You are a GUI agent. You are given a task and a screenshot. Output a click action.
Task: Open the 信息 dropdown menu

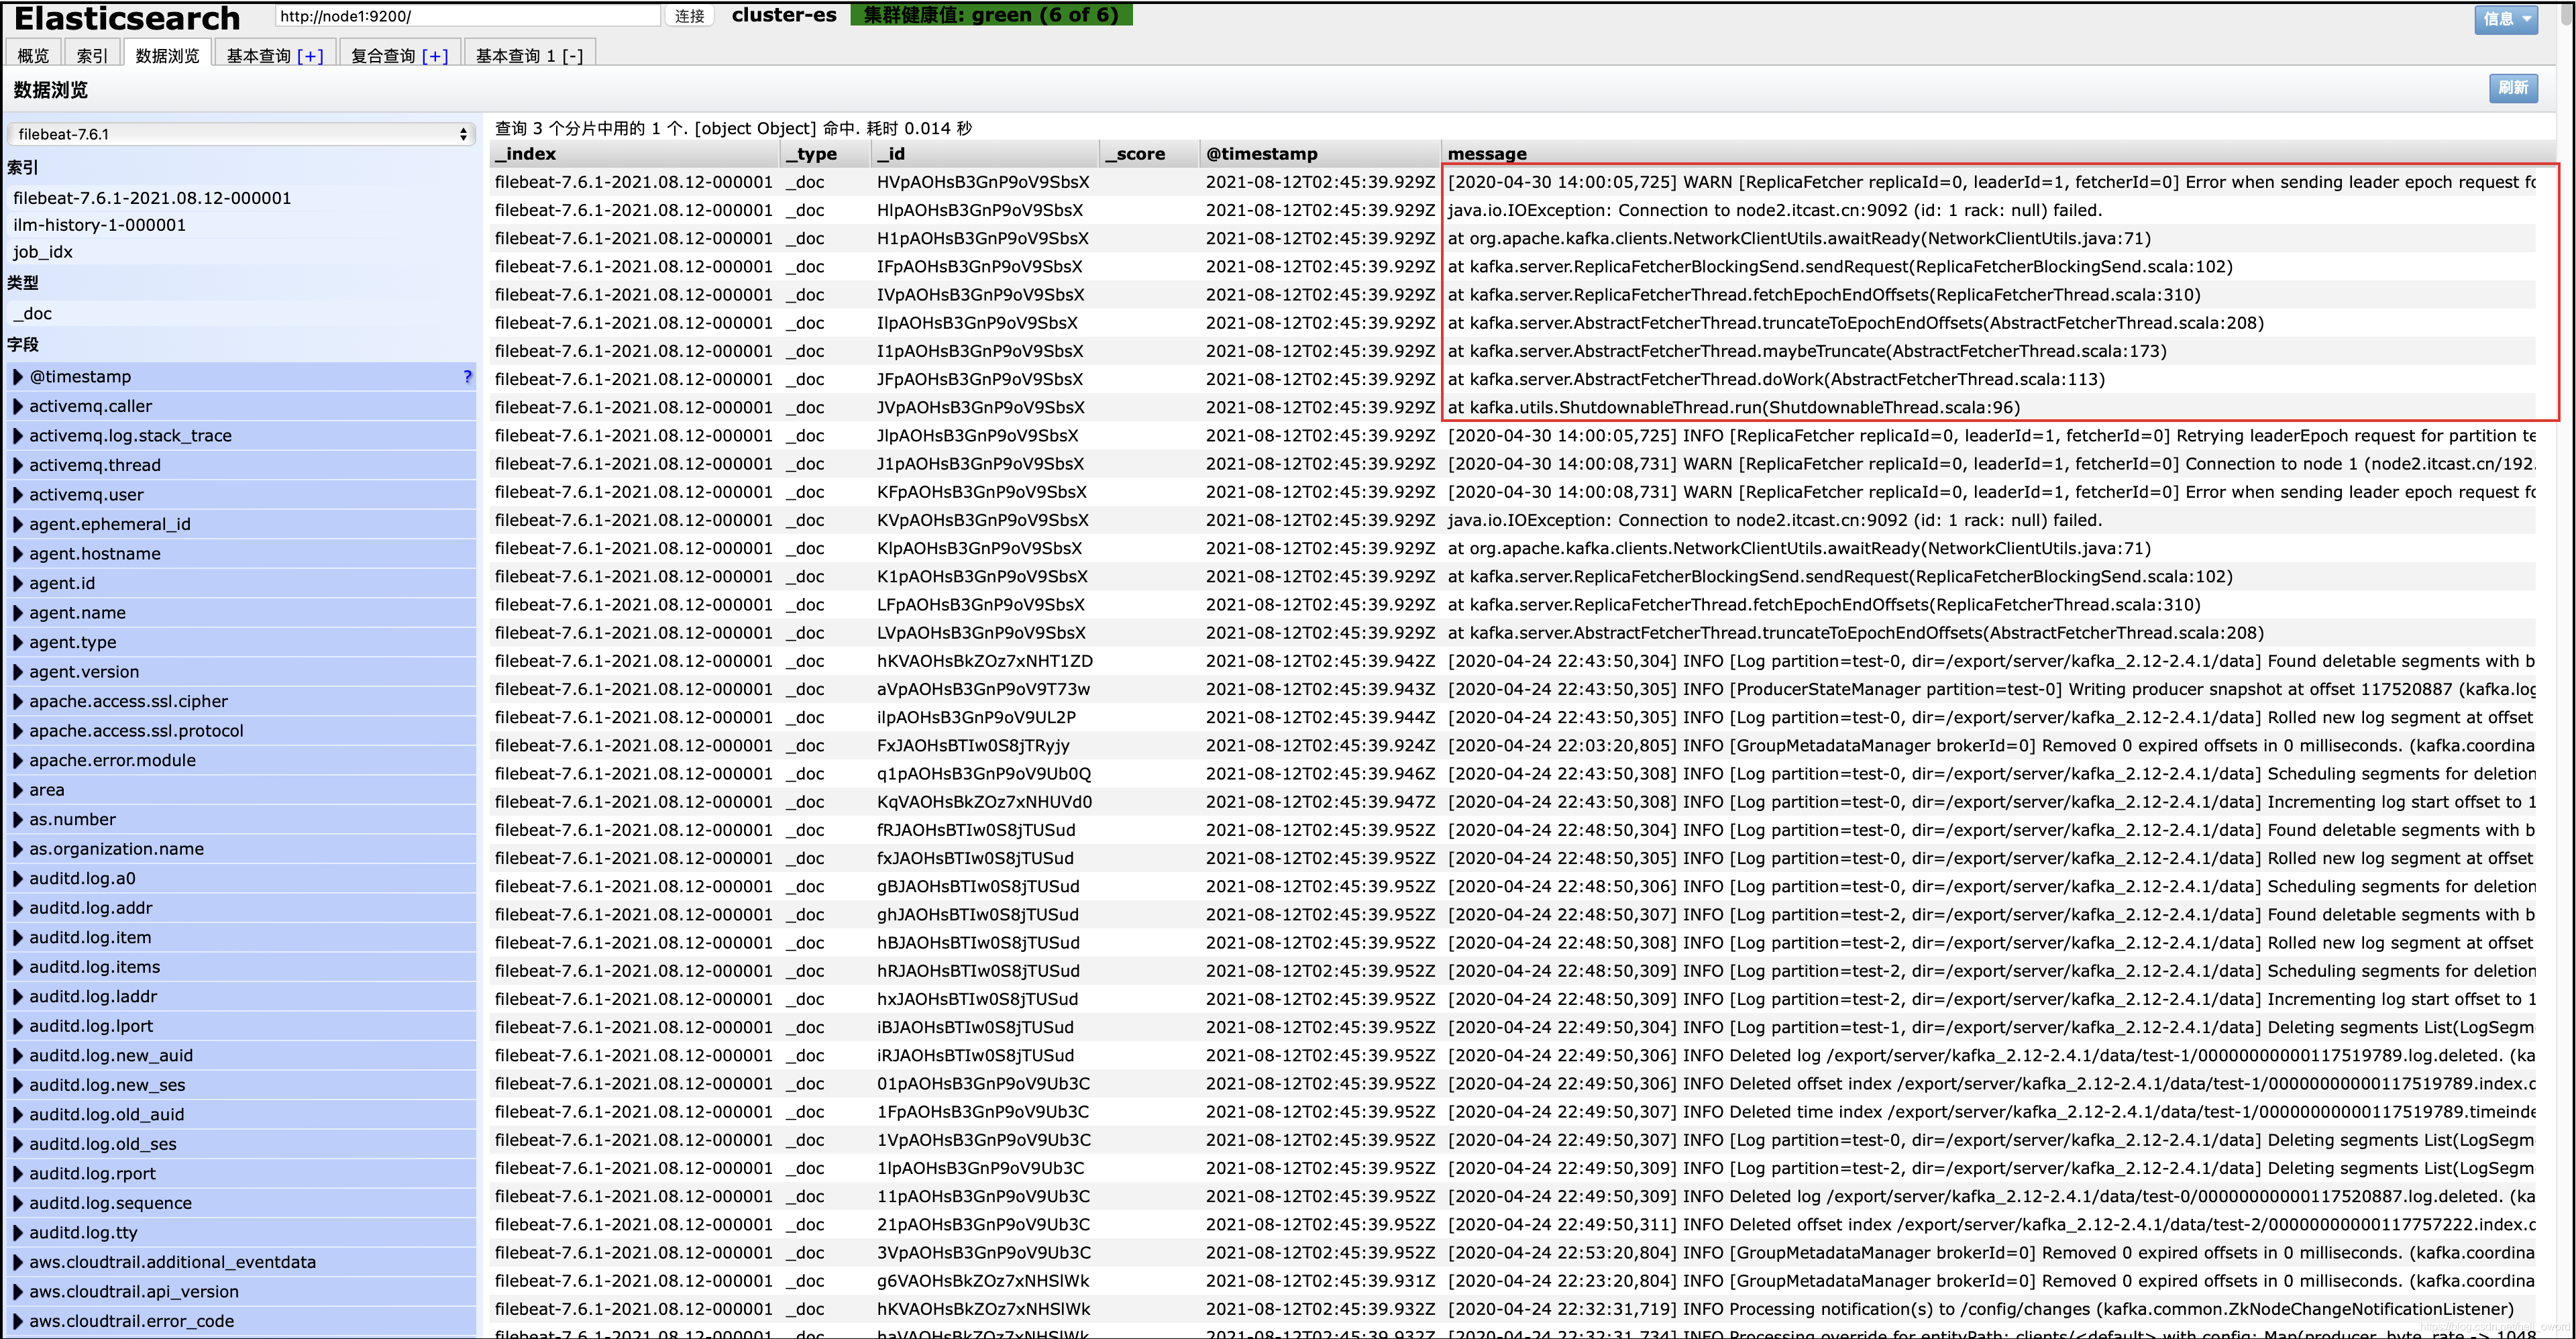click(x=2506, y=18)
